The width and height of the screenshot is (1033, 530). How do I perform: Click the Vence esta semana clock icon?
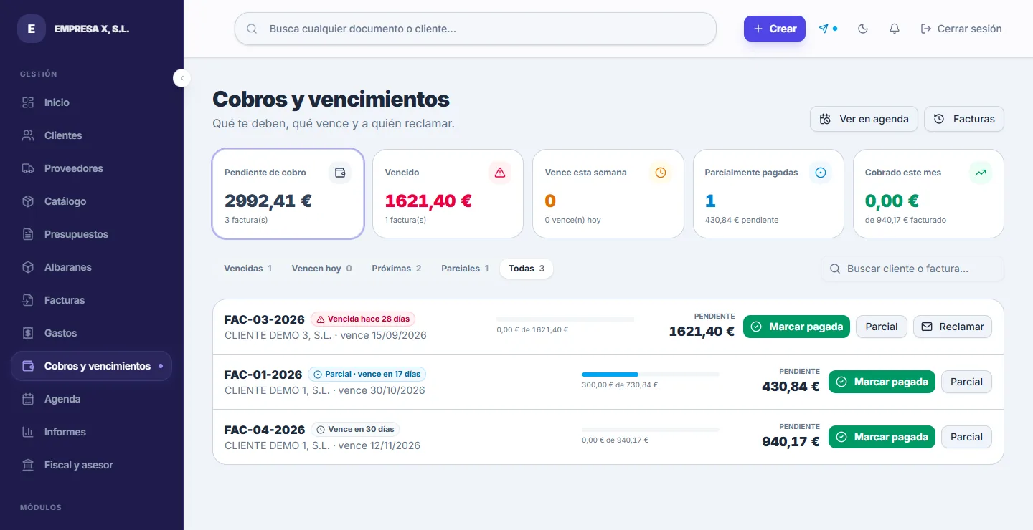tap(661, 173)
